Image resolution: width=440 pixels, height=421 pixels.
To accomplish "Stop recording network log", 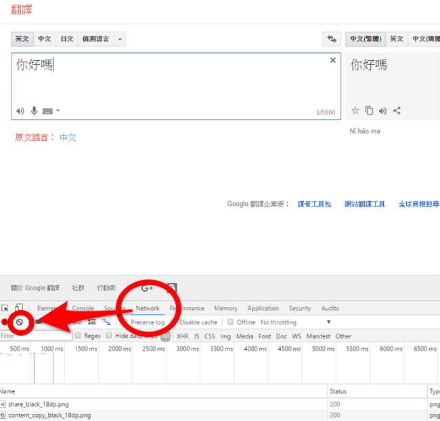I will (x=4, y=322).
